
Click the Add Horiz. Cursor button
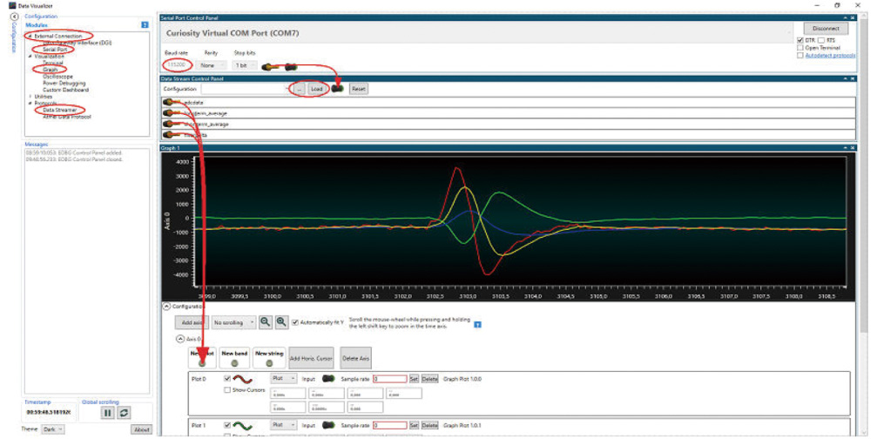coord(311,358)
